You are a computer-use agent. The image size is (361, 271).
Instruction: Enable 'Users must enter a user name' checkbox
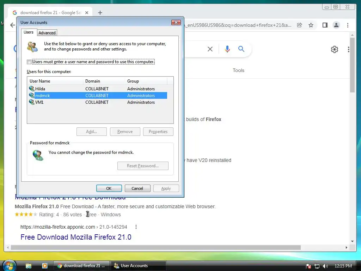point(29,62)
